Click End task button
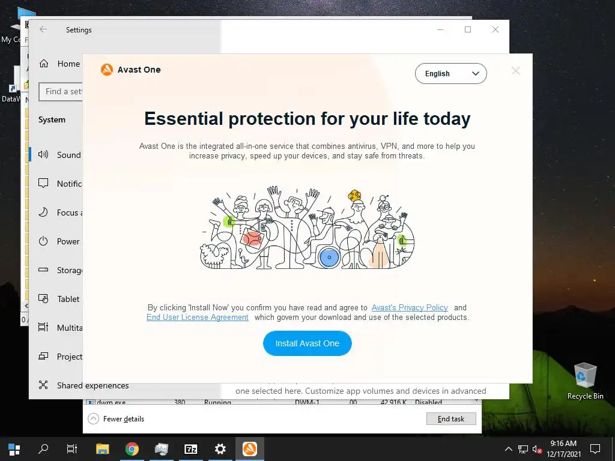The image size is (615, 461). pos(451,418)
